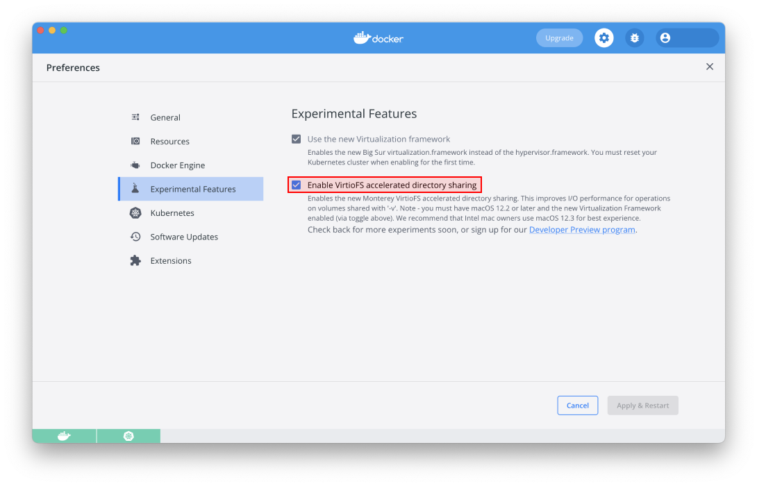Open the Extensions section
Viewport: 757px width, 486px height.
[x=191, y=260]
